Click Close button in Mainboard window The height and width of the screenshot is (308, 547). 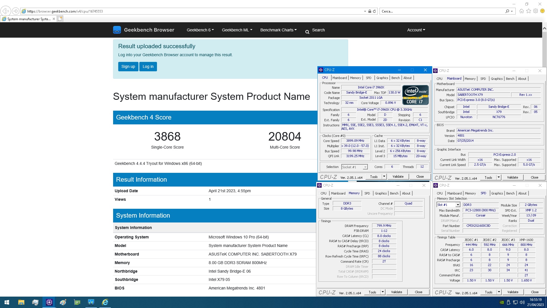point(534,177)
